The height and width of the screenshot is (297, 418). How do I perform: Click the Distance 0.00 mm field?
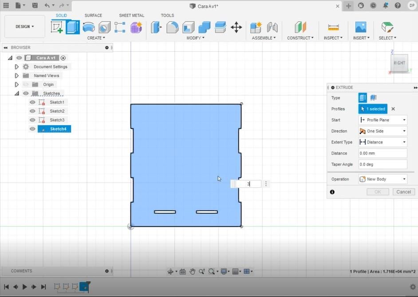pos(383,153)
